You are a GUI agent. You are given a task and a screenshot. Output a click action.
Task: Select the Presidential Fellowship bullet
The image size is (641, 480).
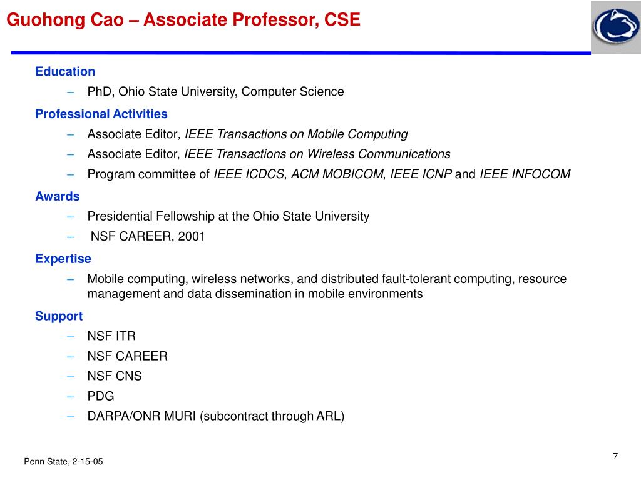[x=228, y=216]
